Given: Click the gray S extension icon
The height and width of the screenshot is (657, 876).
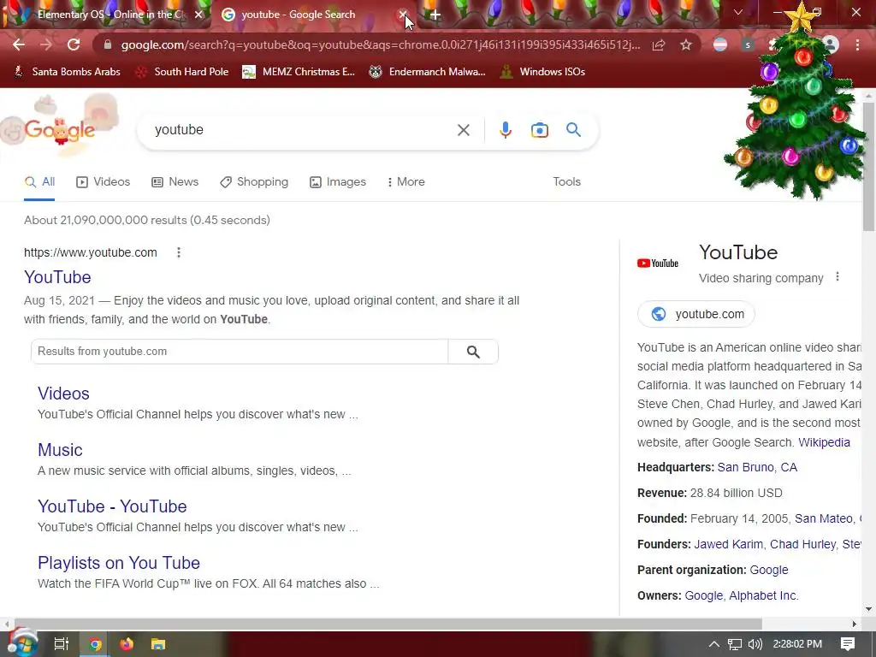Looking at the screenshot, I should click(748, 44).
